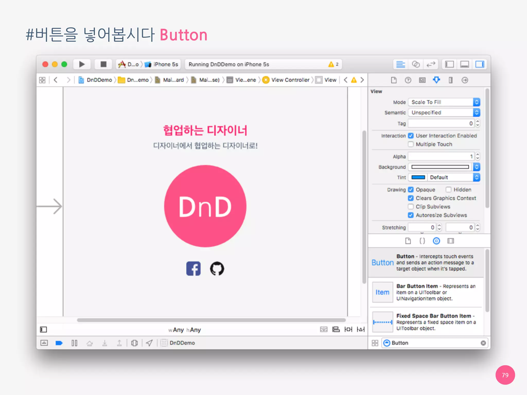Simulate location in debug bar
Viewport: 527px width, 395px height.
(x=149, y=343)
